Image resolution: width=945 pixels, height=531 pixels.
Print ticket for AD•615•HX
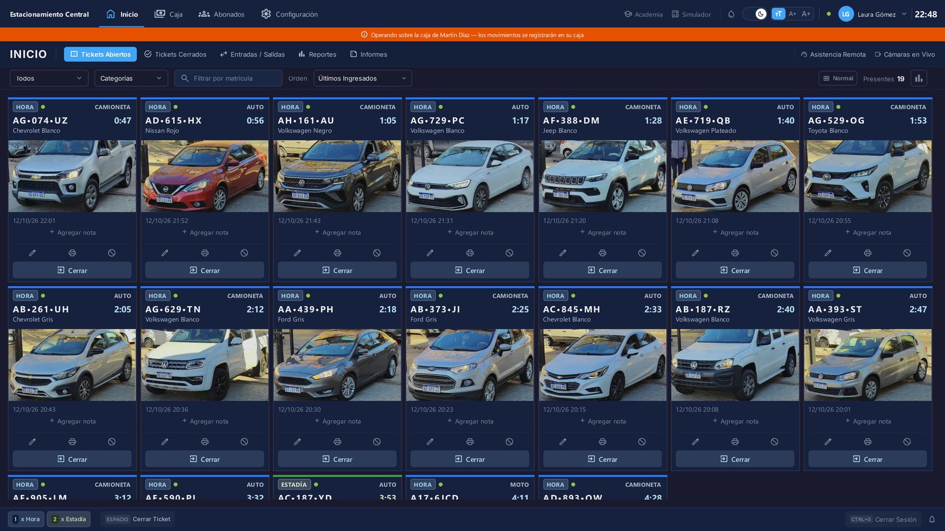click(204, 253)
